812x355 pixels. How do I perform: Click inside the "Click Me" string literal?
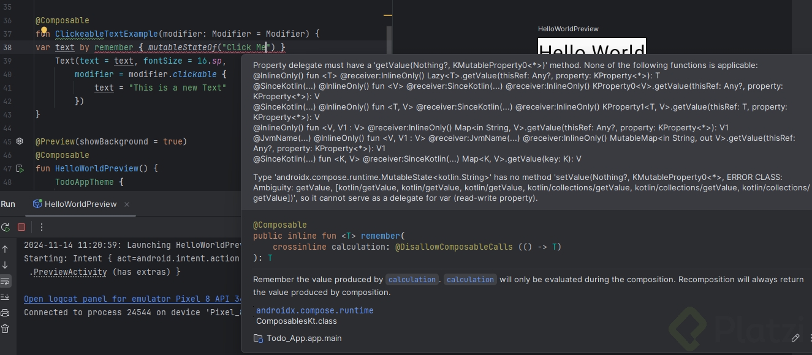tap(248, 47)
